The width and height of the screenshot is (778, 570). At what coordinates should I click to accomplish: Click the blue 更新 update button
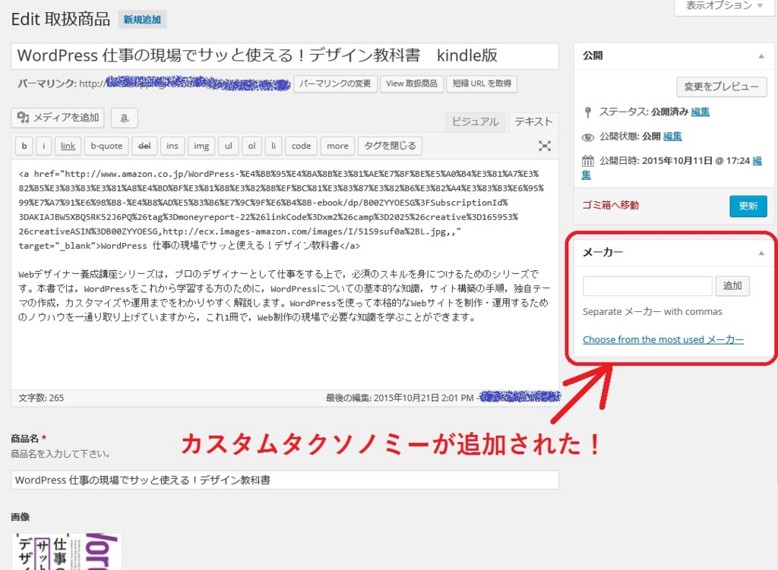(748, 206)
